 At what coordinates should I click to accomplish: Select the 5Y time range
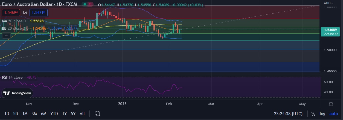[73, 113]
